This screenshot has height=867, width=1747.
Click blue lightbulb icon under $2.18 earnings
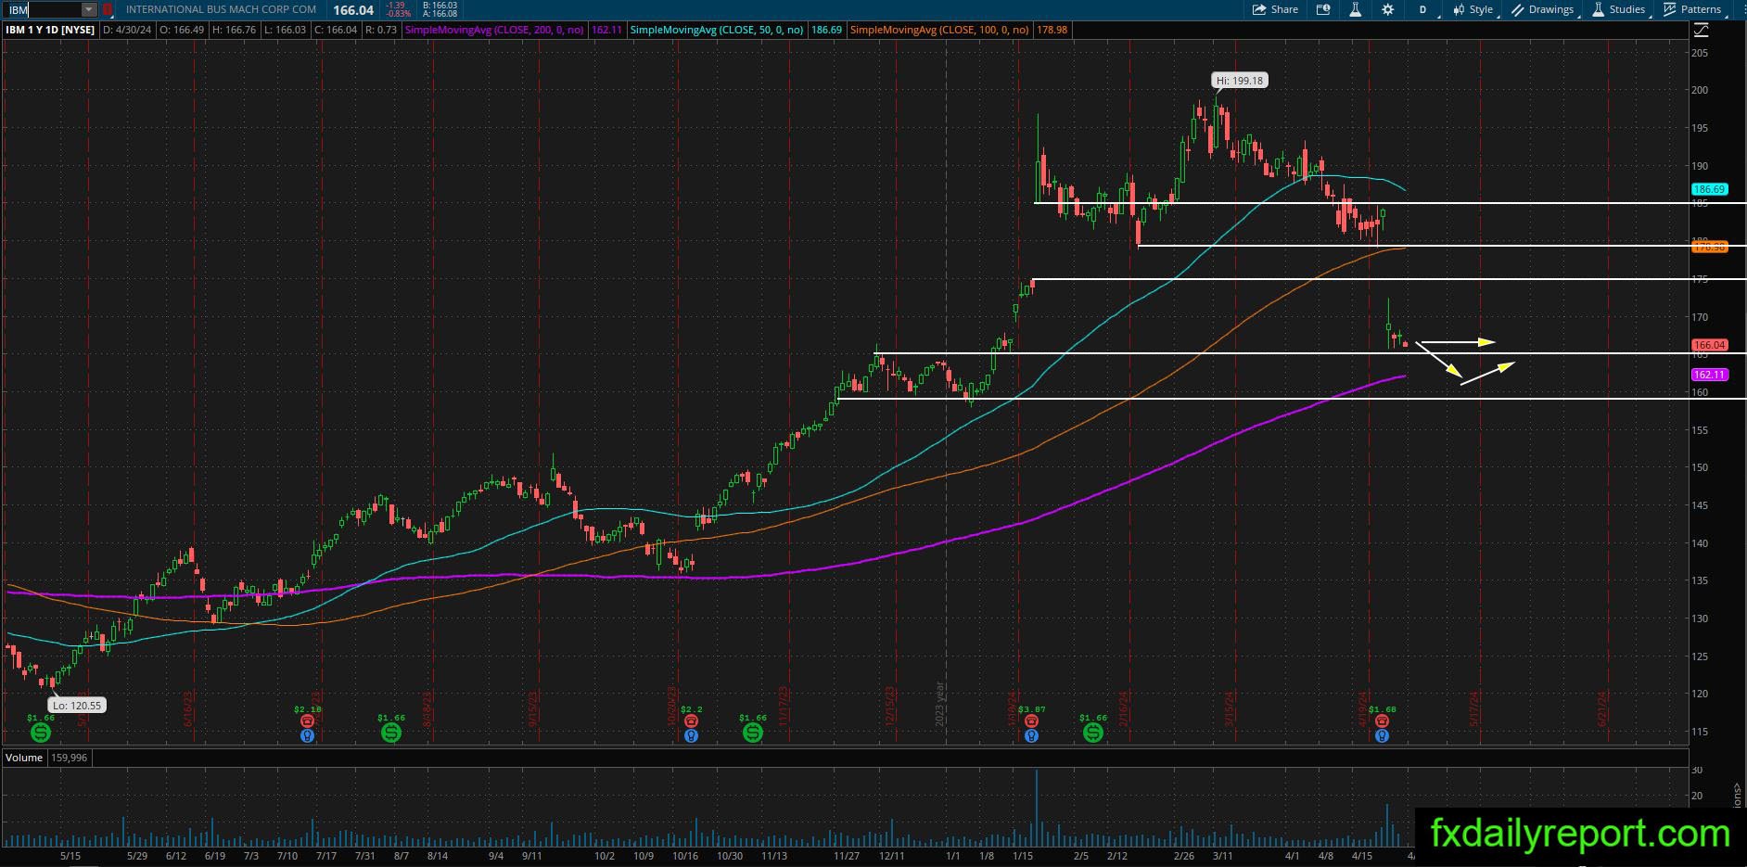(x=307, y=736)
